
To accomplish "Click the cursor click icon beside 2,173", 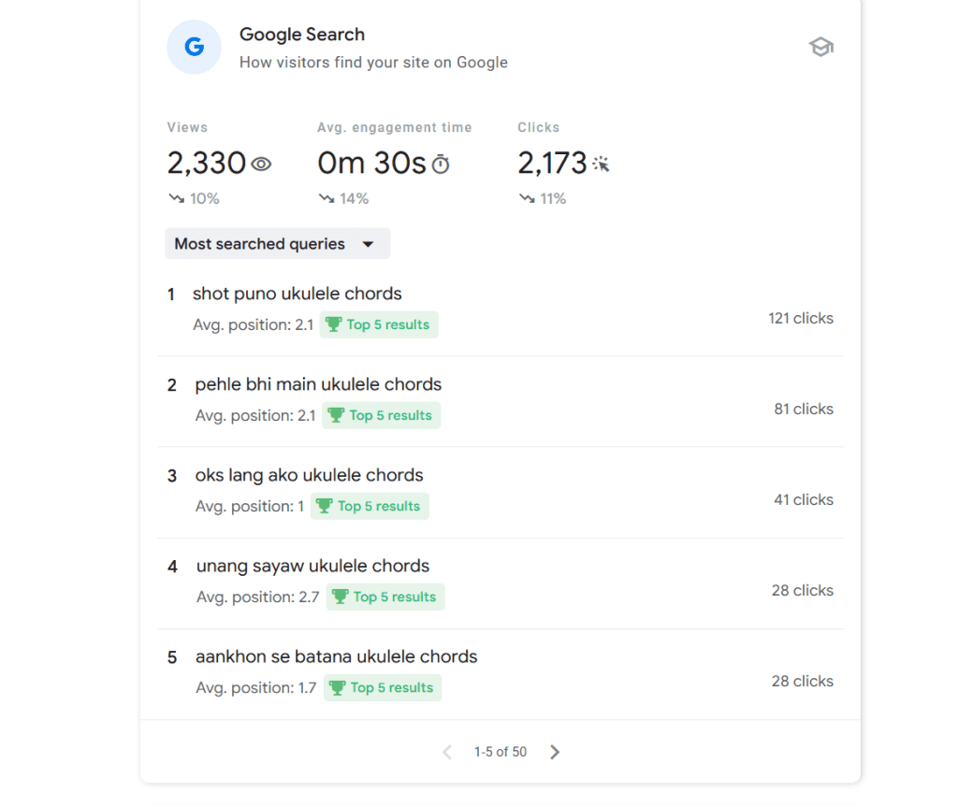I will point(601,165).
